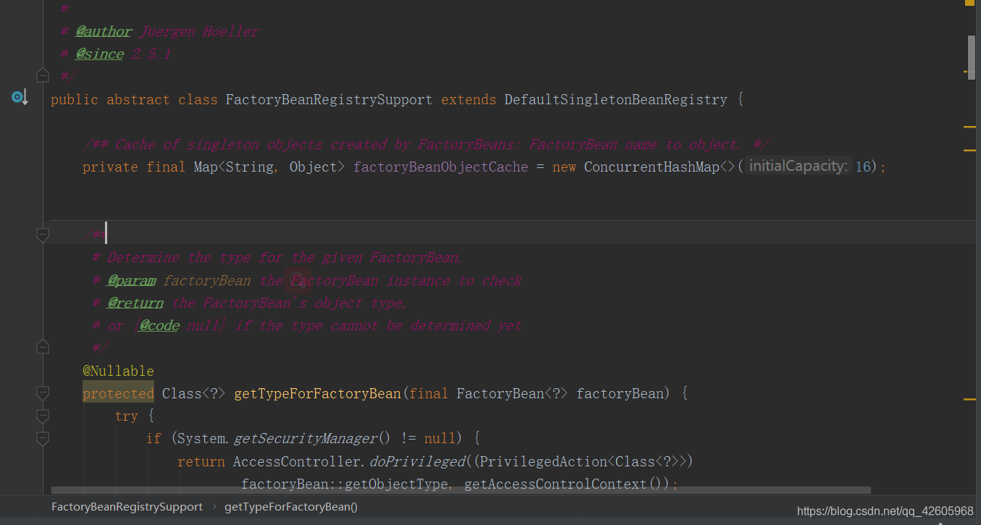Click the @author Javadoc tag
Screen dimensions: 981x525
click(104, 31)
